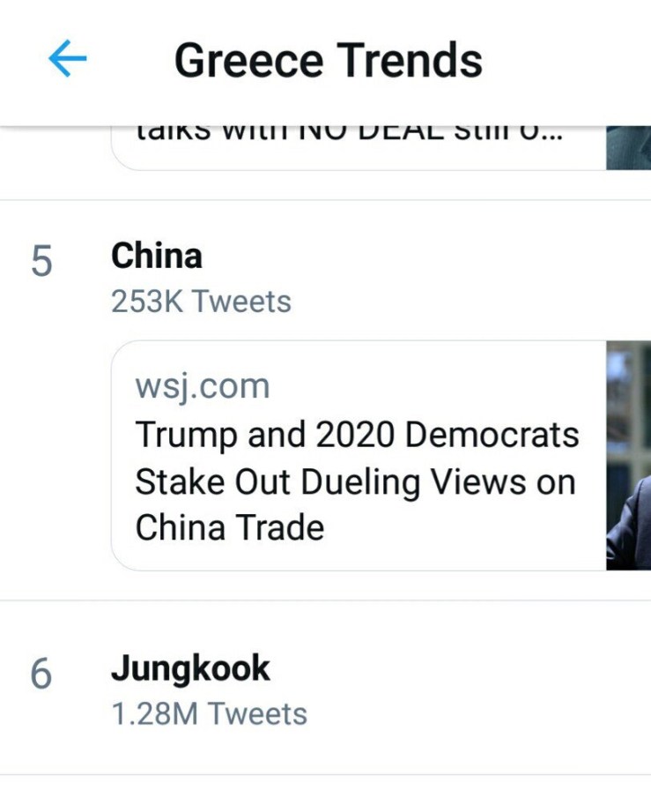
Task: Click the rank number 5
Action: tap(41, 263)
